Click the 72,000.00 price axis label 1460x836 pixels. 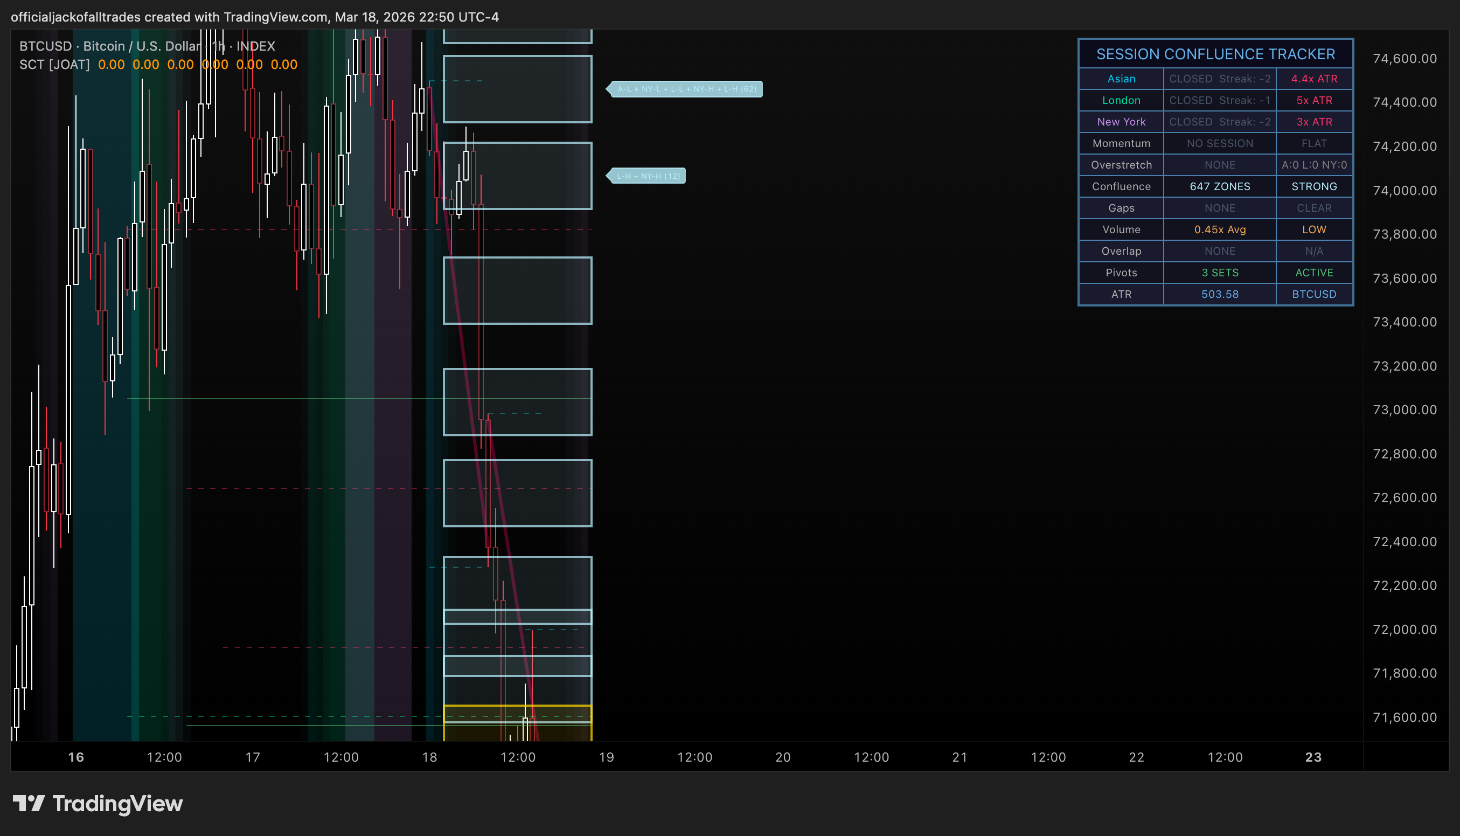1405,629
